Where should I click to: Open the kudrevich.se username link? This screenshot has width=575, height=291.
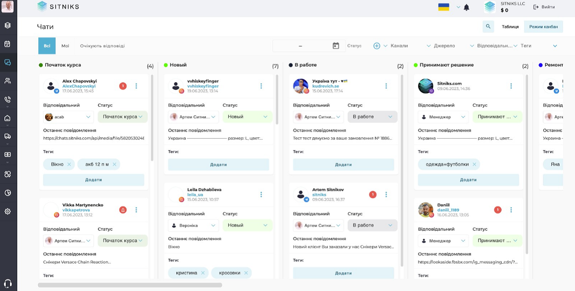coord(326,86)
